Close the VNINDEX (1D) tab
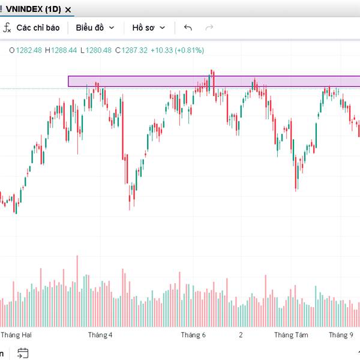 (68, 10)
